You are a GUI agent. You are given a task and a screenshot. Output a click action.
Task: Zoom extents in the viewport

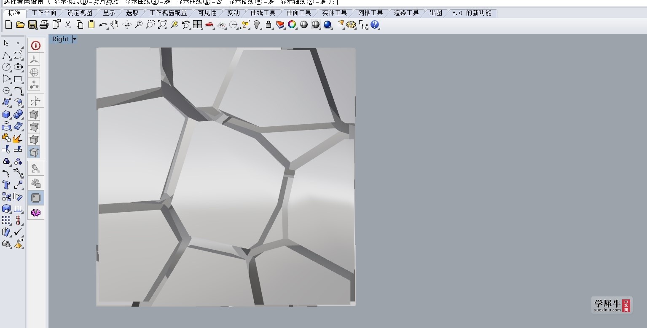162,25
